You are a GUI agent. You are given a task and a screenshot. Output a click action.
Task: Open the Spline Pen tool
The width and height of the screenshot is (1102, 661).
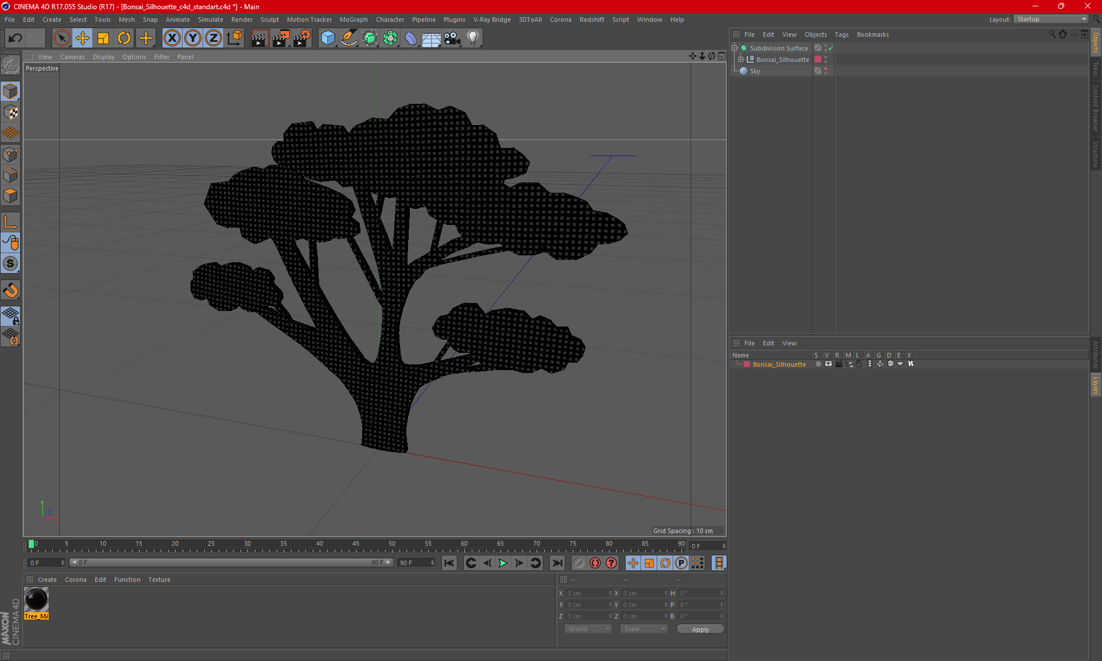pyautogui.click(x=348, y=38)
